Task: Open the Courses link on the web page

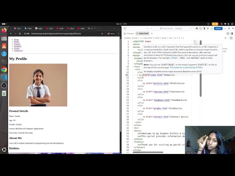Action: [17, 44]
